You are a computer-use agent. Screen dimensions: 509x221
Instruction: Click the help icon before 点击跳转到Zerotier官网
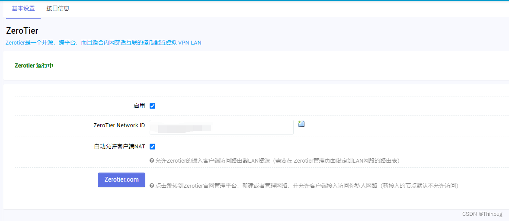tap(152, 186)
